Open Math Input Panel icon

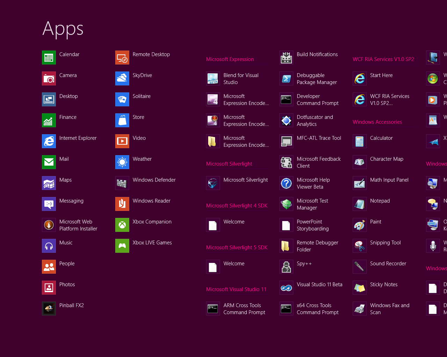point(360,183)
